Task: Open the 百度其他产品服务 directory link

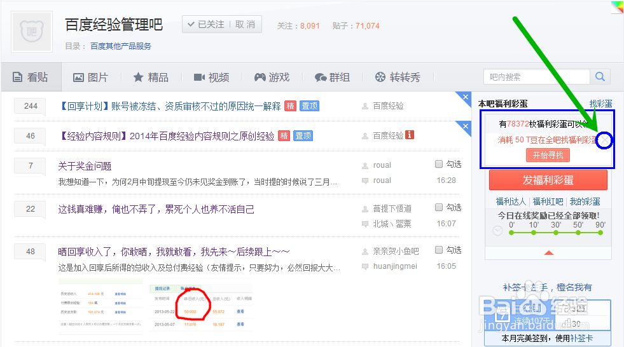Action: [121, 46]
